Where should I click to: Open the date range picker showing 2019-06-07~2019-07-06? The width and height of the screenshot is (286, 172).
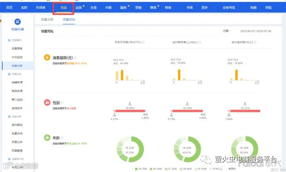[256, 31]
